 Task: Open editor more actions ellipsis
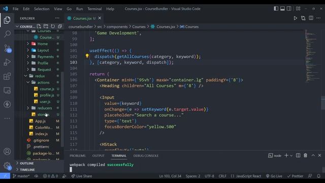[318, 18]
